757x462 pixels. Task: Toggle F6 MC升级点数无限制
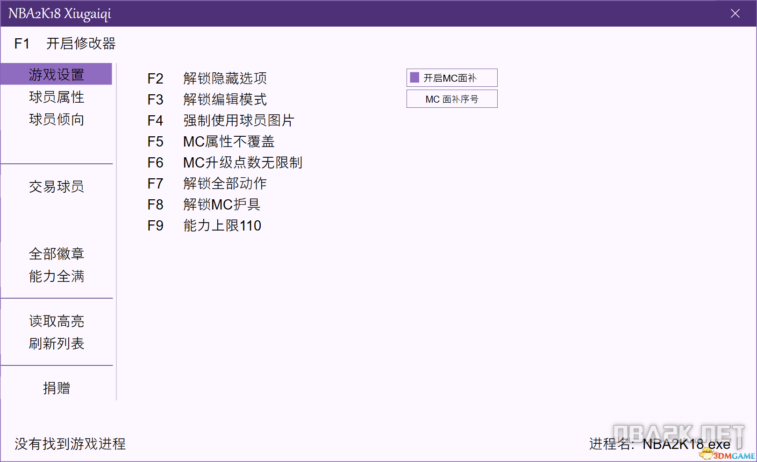(225, 162)
